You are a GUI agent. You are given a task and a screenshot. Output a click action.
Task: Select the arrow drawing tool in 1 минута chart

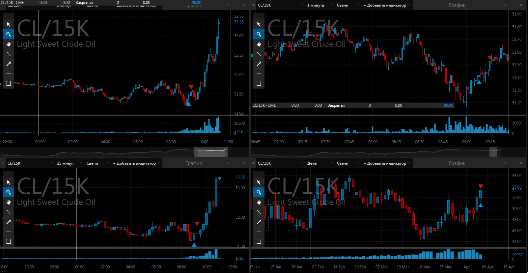click(259, 64)
